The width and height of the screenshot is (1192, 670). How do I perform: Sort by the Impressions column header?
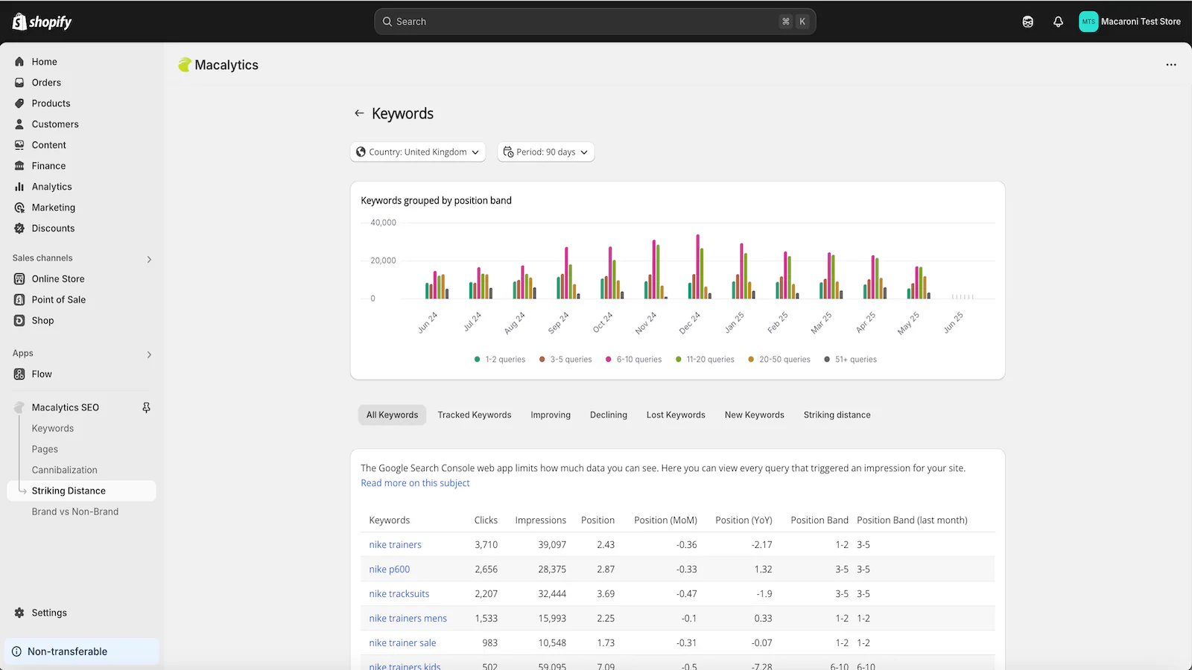[540, 520]
